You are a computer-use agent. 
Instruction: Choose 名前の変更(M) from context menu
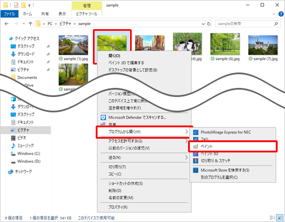pos(144,198)
